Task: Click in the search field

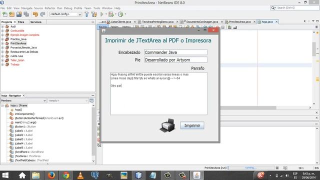Action: coord(297,8)
